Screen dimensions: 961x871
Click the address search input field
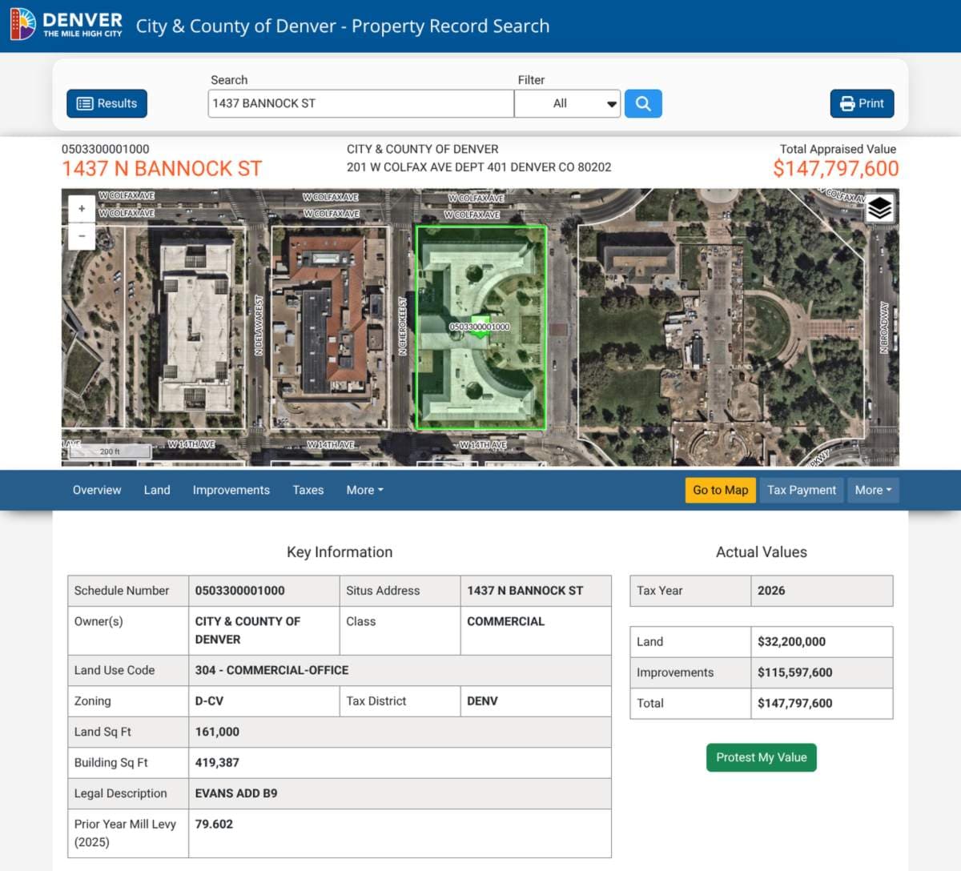[x=360, y=103]
